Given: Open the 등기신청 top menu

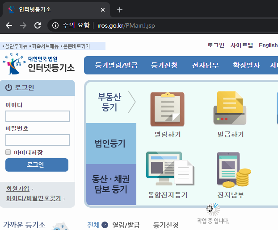Looking at the screenshot, I should coord(164,65).
